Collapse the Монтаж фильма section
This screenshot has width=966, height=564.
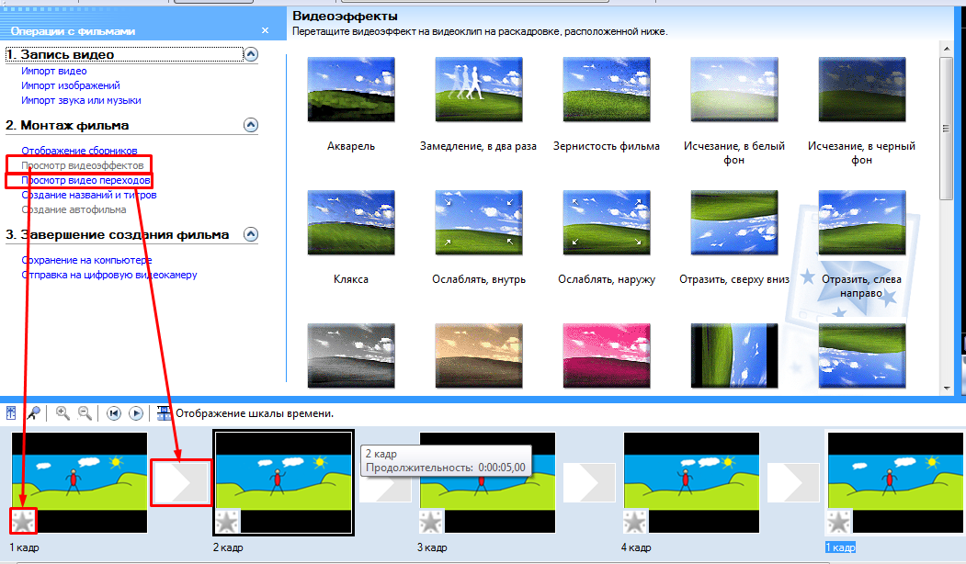[x=250, y=125]
